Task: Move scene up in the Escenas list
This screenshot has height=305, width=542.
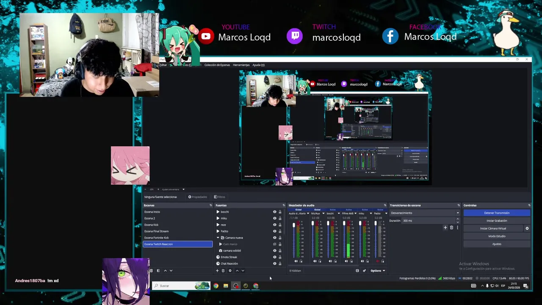Action: click(165, 271)
